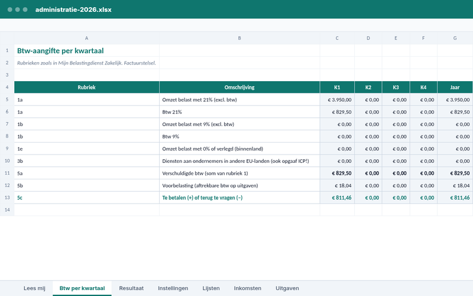473x296 pixels.
Task: Select the cell Btw 21%
Action: (239, 112)
